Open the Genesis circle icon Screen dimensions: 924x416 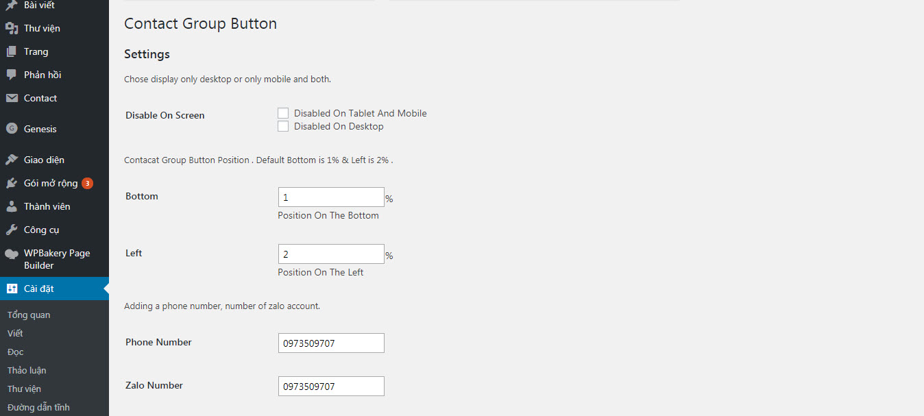[x=12, y=128]
